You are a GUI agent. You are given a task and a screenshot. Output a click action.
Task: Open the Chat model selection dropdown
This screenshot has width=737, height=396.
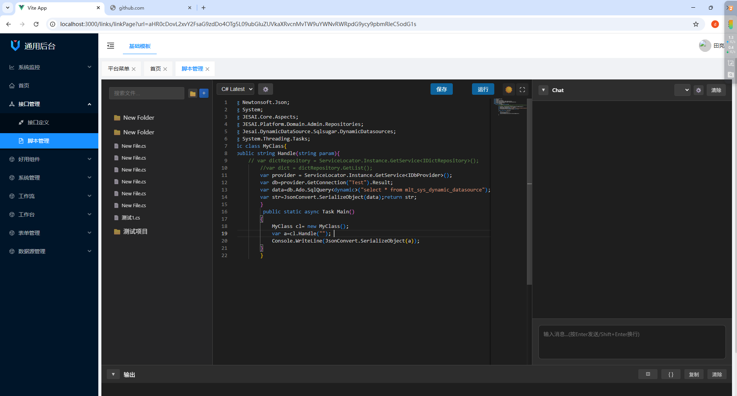point(682,90)
